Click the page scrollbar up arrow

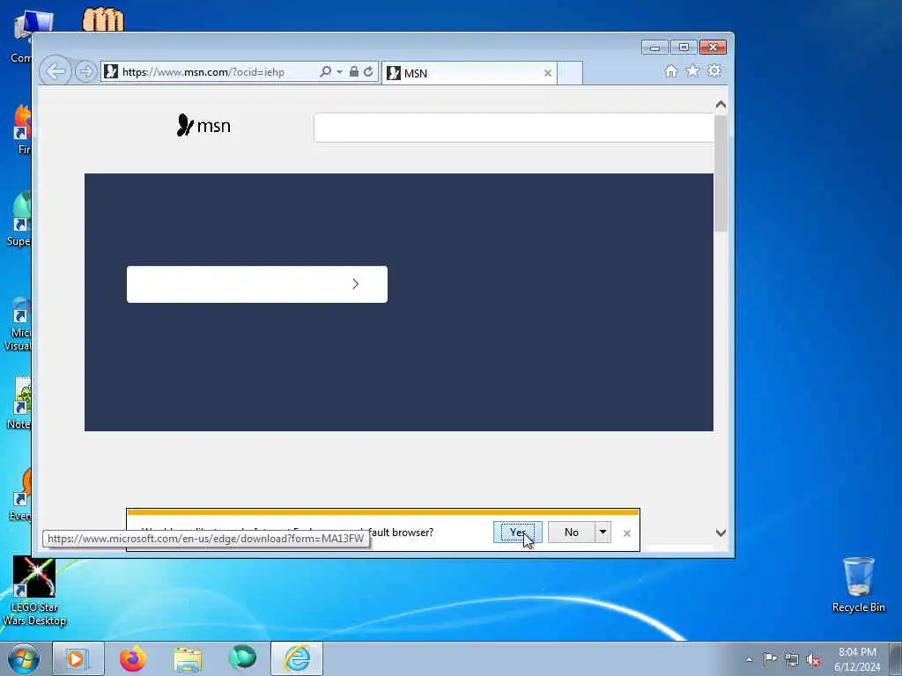click(721, 105)
